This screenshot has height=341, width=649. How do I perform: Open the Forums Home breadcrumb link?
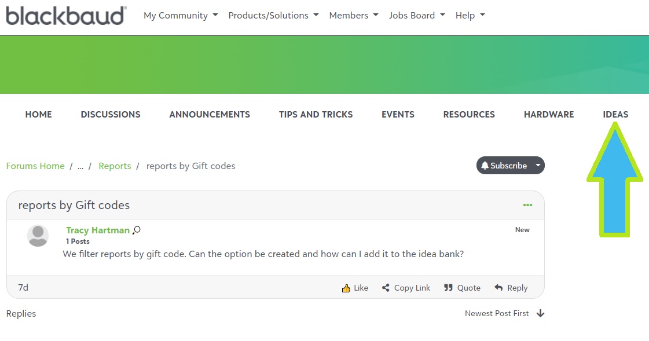tap(35, 166)
